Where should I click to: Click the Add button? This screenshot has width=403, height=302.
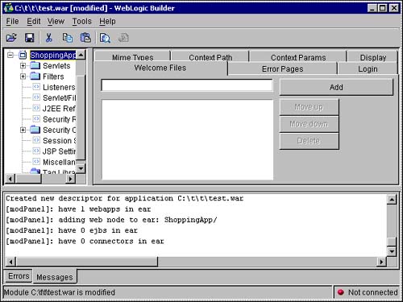[x=336, y=87]
